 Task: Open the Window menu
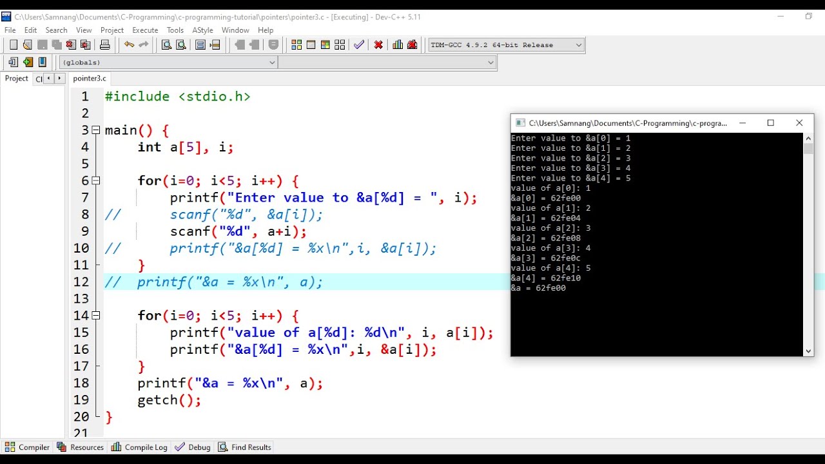pyautogui.click(x=235, y=30)
